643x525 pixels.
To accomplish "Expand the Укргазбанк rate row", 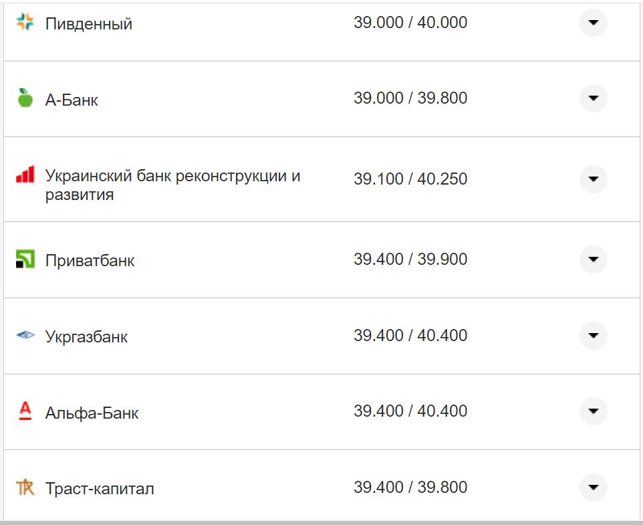I will click(593, 336).
